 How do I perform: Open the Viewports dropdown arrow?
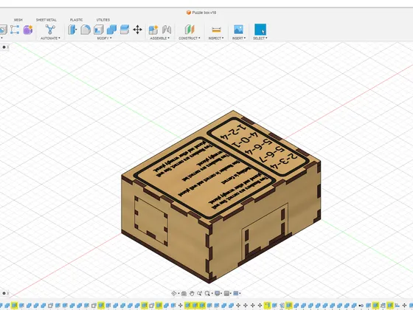click(x=240, y=294)
